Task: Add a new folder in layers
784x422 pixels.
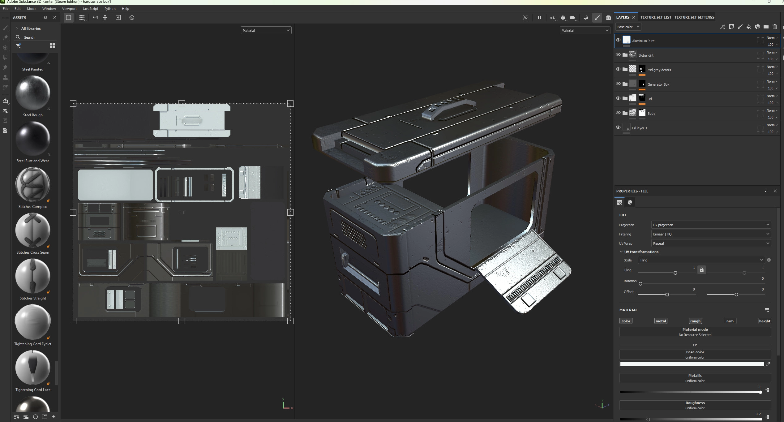Action: [x=766, y=27]
